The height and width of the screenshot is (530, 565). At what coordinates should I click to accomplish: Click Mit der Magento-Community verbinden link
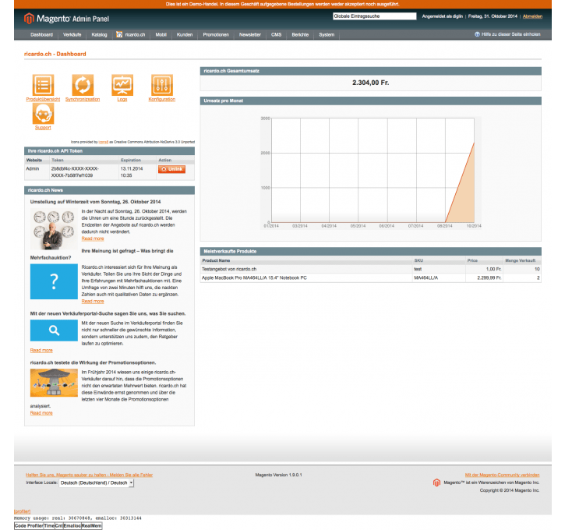502,475
